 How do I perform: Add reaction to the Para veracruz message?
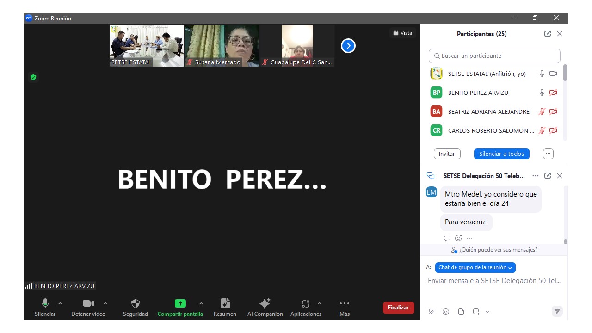coord(458,238)
